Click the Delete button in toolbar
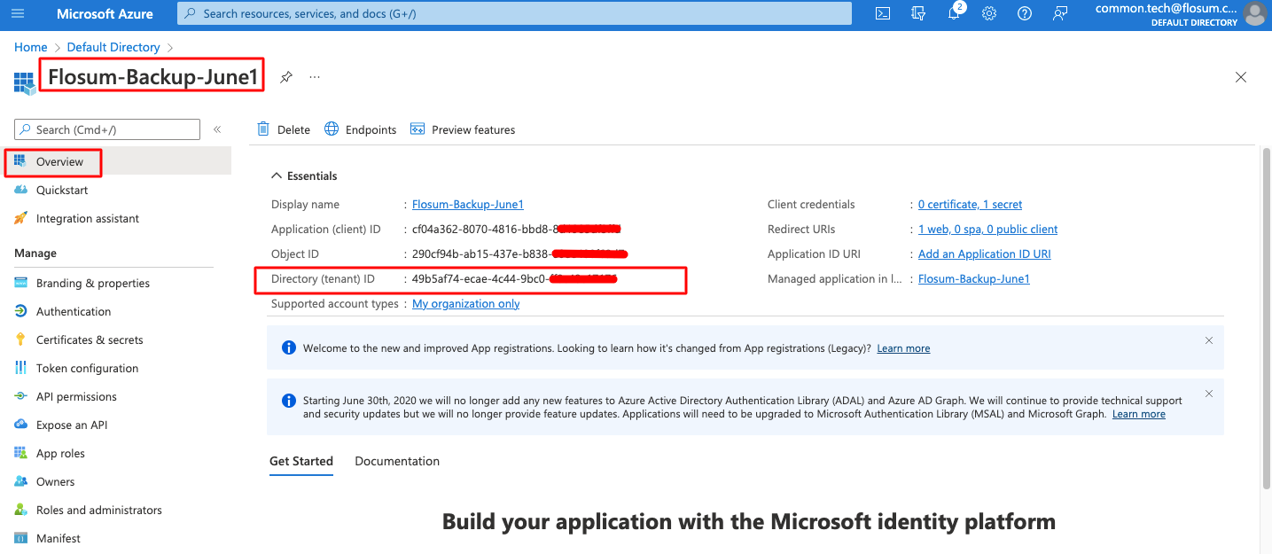 (284, 129)
